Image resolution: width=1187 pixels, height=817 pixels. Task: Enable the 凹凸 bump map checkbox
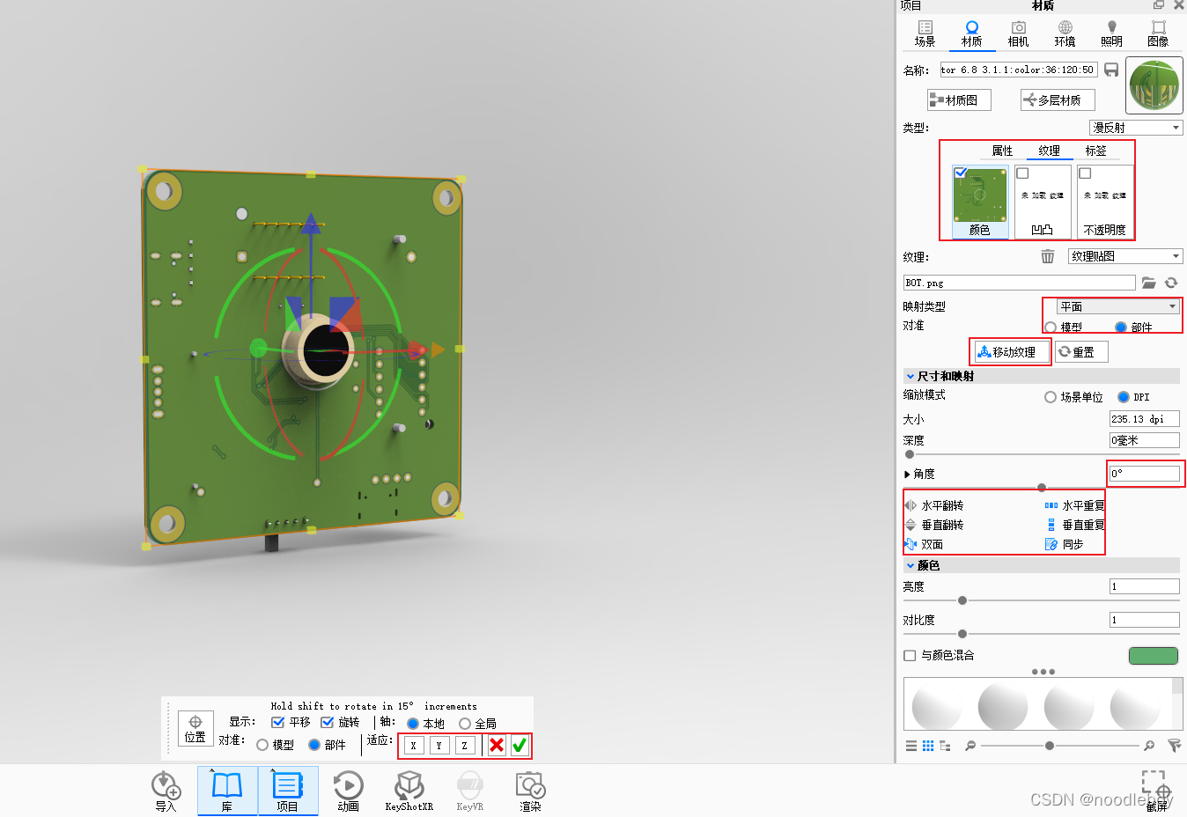click(x=1022, y=173)
